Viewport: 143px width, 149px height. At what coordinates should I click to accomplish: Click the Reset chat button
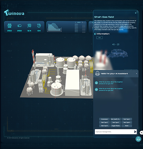click(x=127, y=126)
